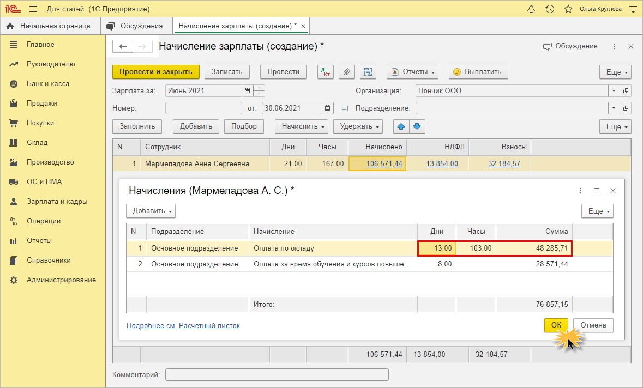Viewport: 643px width, 388px height.
Task: Open the Обсуждение panel button
Action: (570, 46)
